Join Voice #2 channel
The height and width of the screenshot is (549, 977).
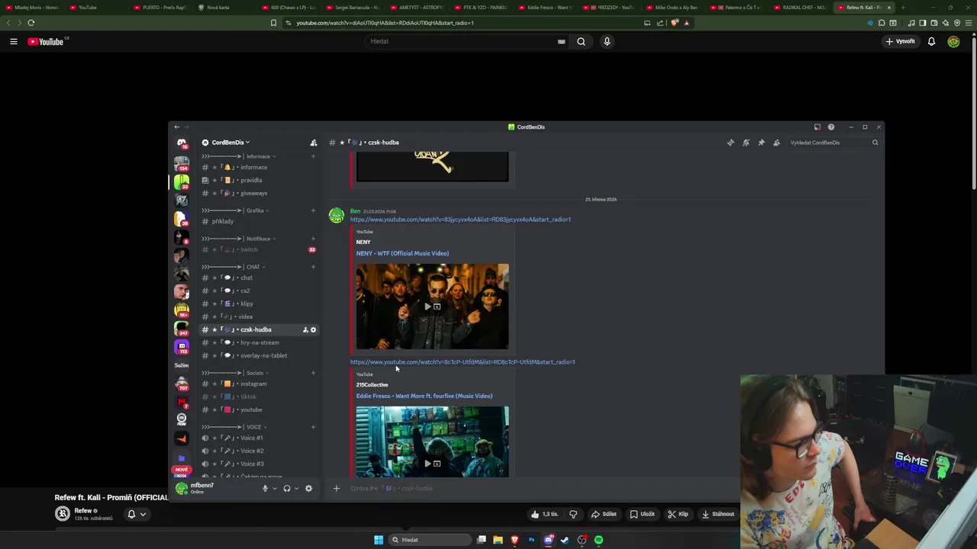pos(259,451)
